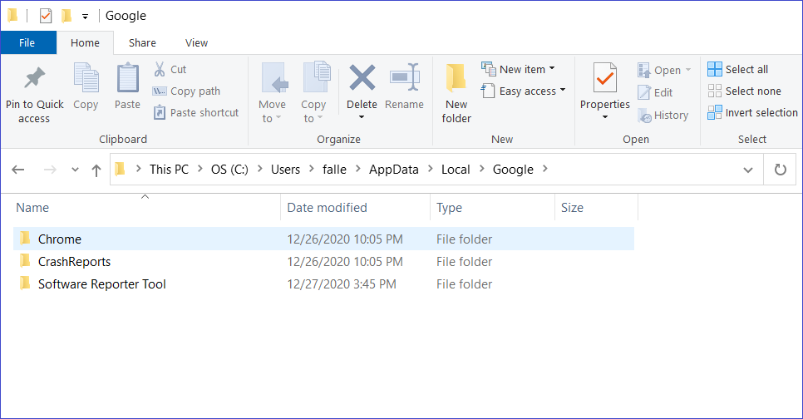
Task: Expand the Delete dropdown arrow
Action: 362,117
